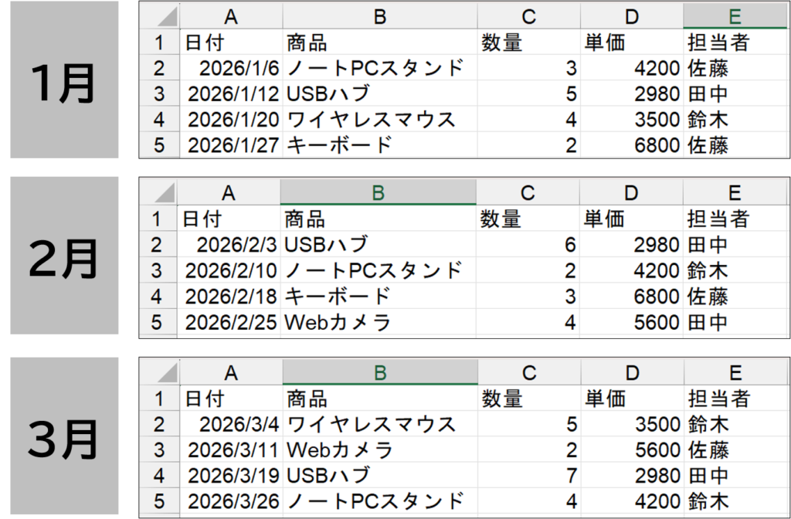Select column B header in 3月 sheet
This screenshot has width=791, height=519.
[380, 372]
